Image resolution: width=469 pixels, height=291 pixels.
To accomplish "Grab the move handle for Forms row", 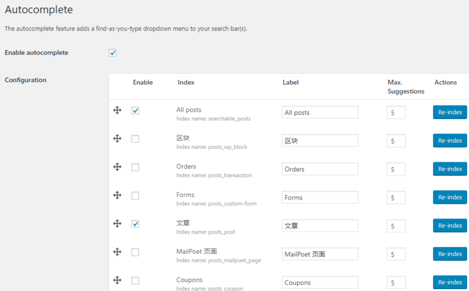I will 117,195.
